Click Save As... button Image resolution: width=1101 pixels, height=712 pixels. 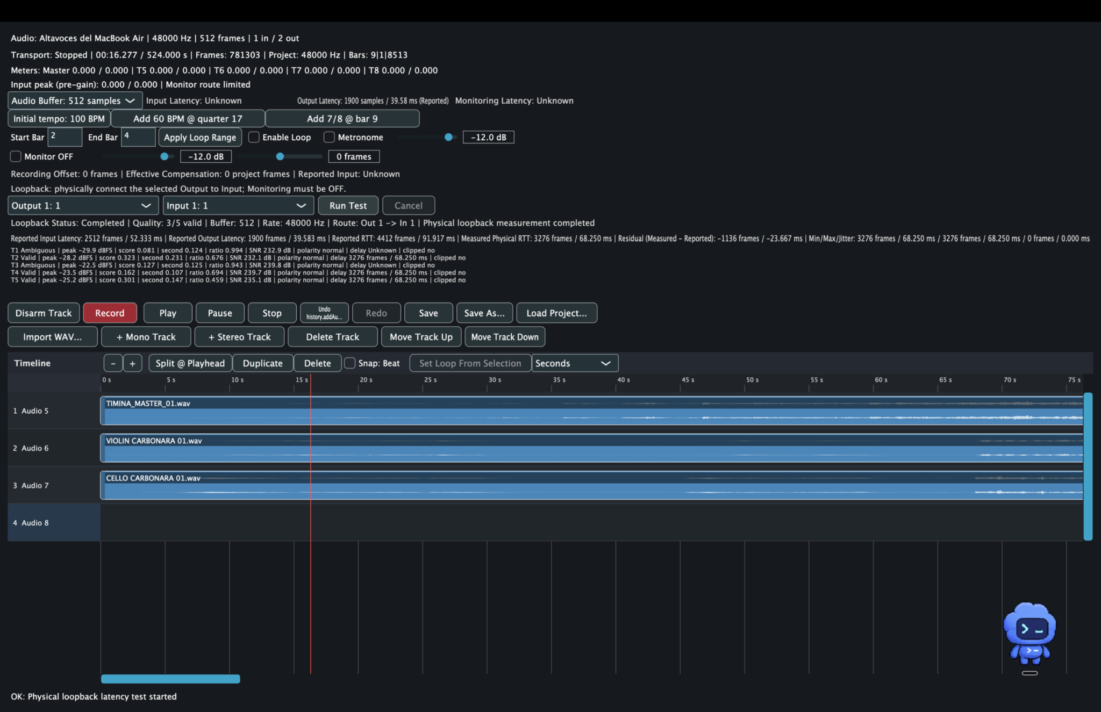484,313
